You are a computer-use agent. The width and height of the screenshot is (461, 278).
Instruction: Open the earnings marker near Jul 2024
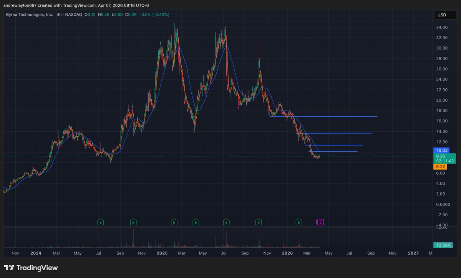[x=100, y=222]
